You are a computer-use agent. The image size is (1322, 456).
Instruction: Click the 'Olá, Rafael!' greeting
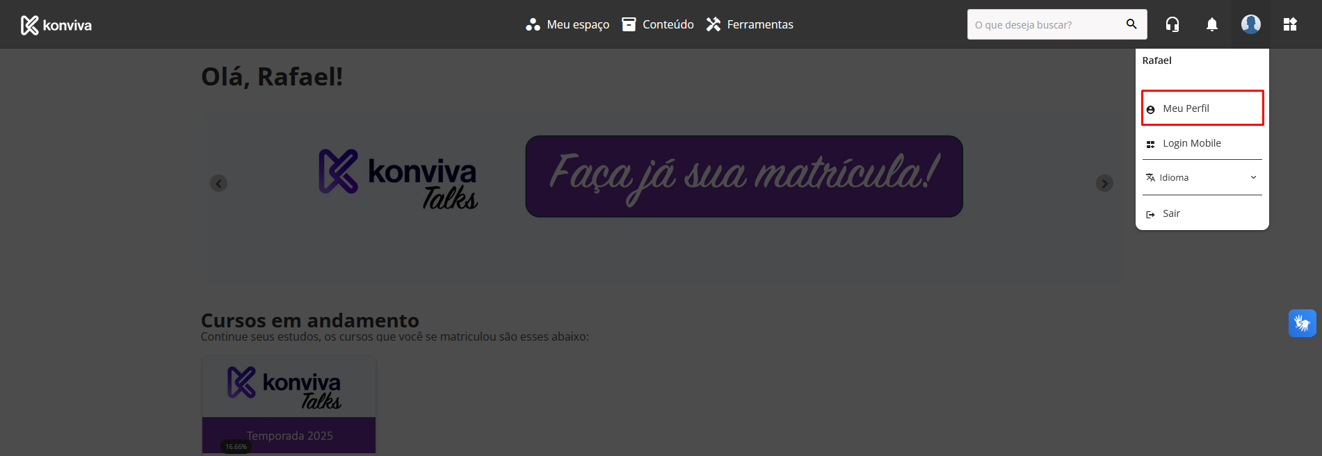point(272,76)
